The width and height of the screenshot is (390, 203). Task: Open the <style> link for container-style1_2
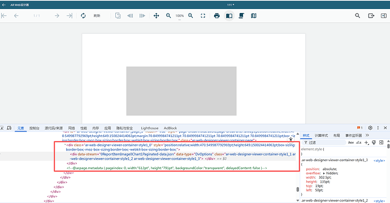[x=379, y=201]
